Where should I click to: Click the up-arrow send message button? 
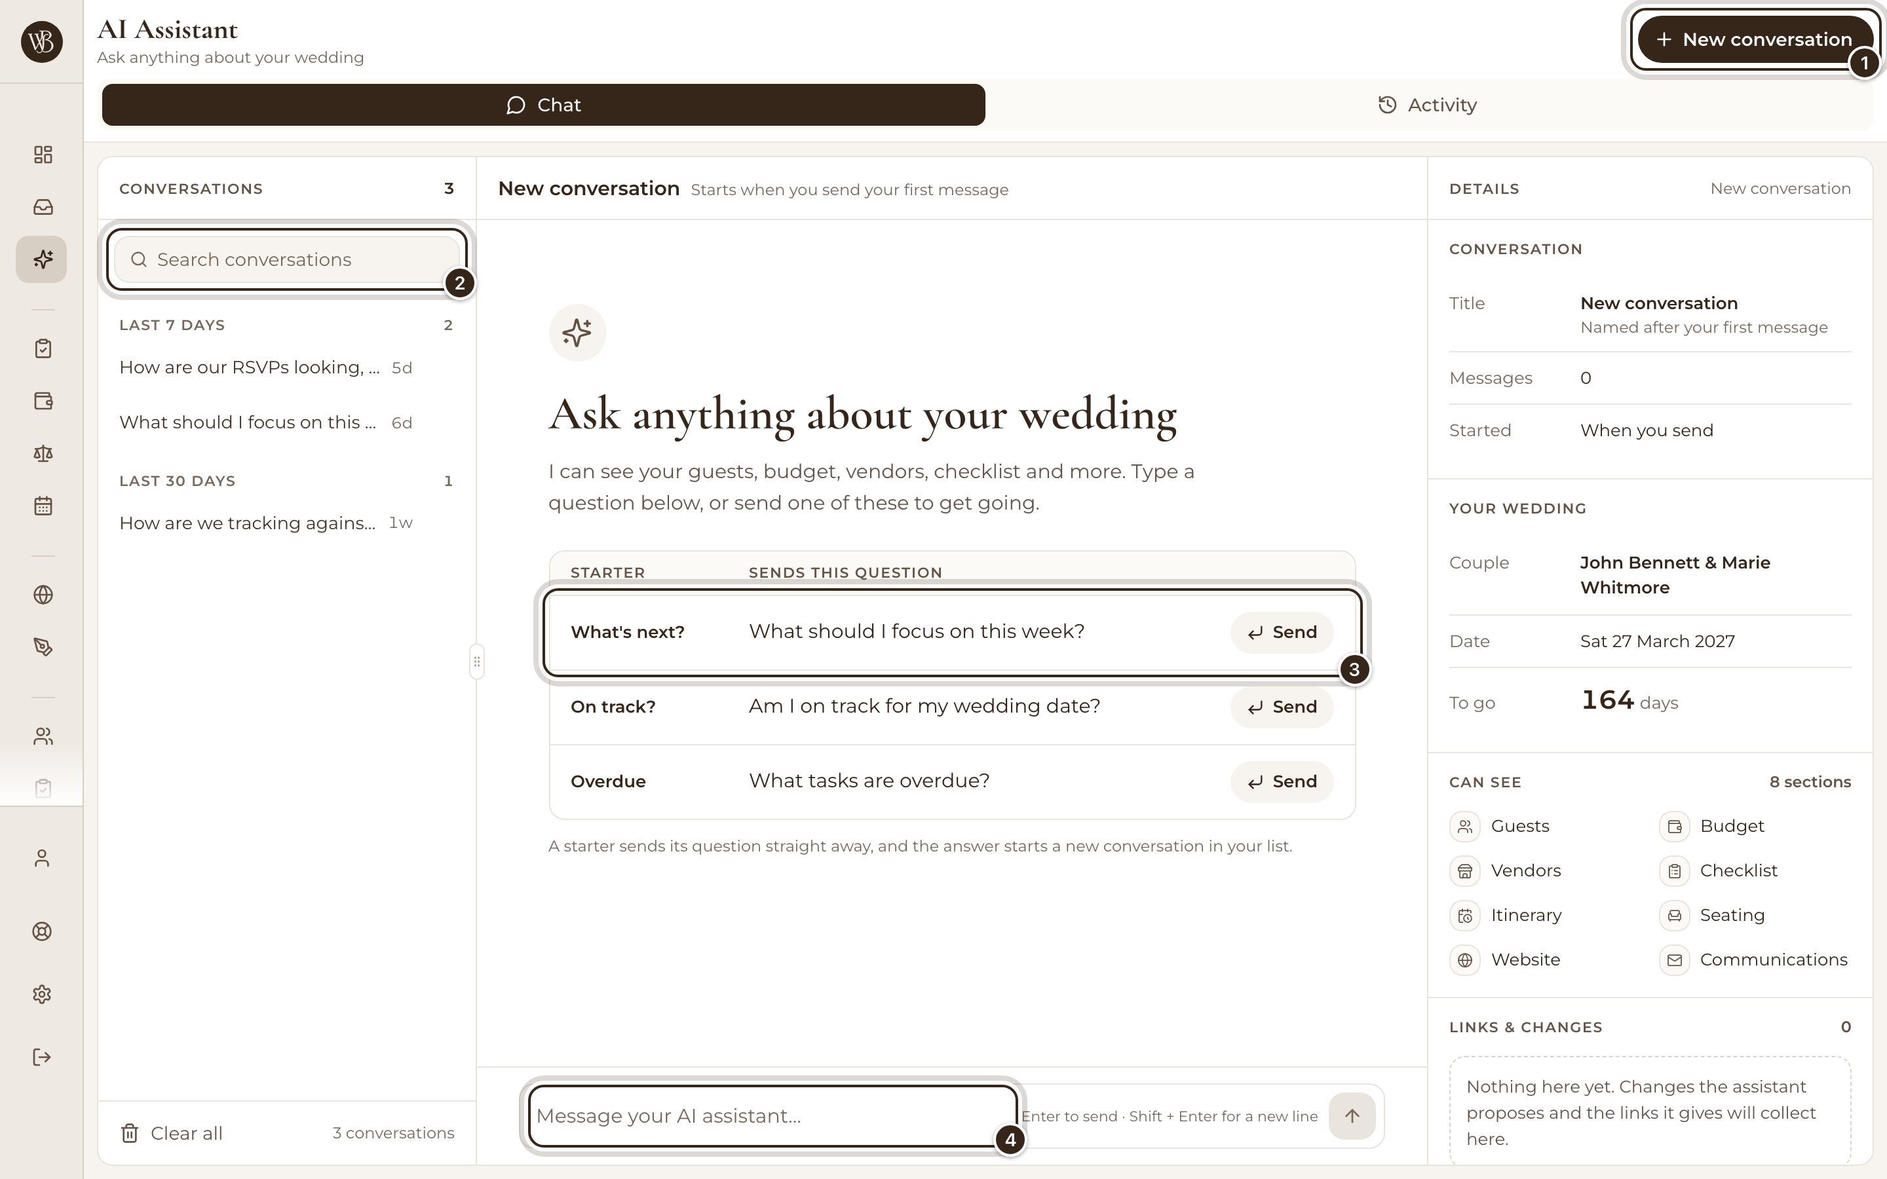[x=1352, y=1116]
